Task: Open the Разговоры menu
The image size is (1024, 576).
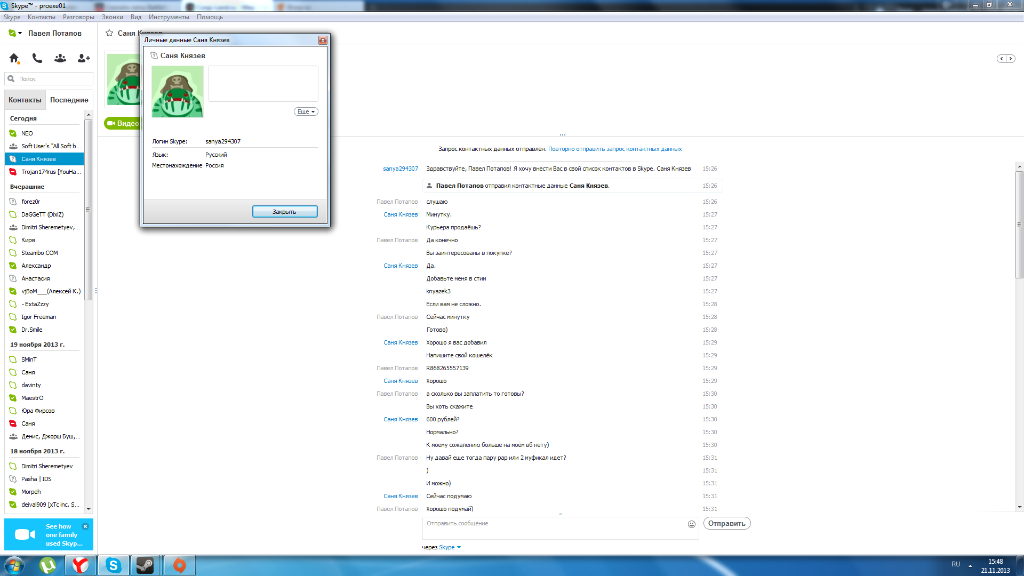Action: click(x=78, y=17)
